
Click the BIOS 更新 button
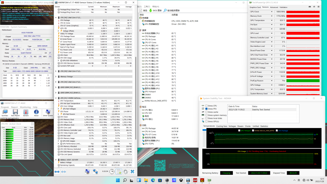[x=156, y=10]
